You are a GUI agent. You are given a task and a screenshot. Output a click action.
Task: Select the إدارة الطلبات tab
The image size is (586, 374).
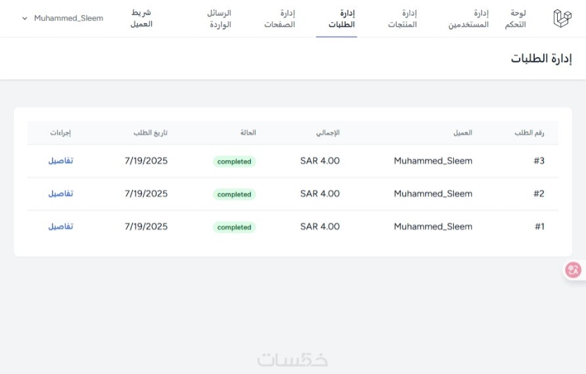click(342, 18)
